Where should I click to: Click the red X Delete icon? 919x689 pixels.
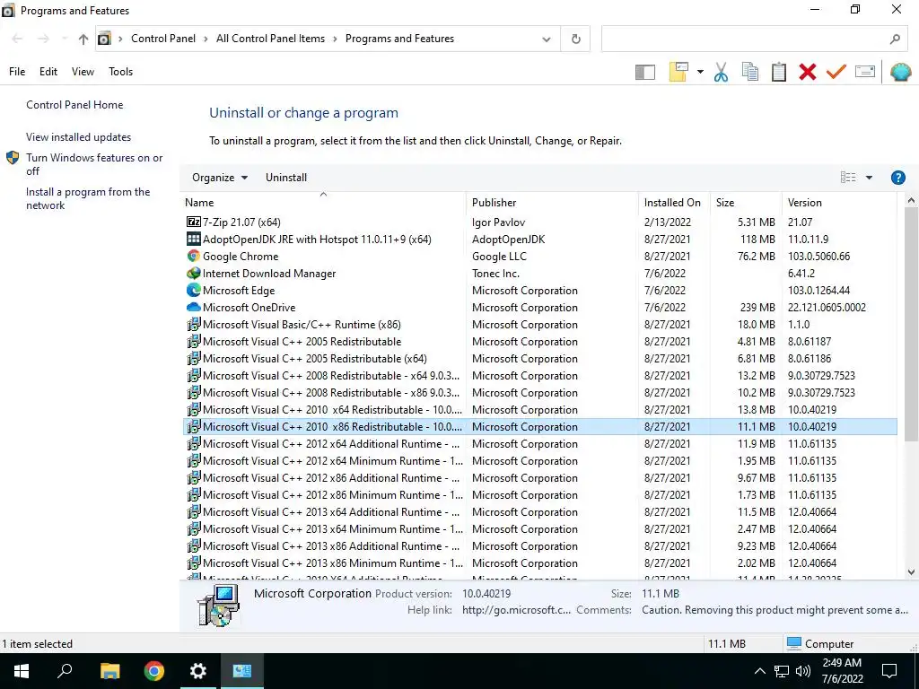pos(807,72)
